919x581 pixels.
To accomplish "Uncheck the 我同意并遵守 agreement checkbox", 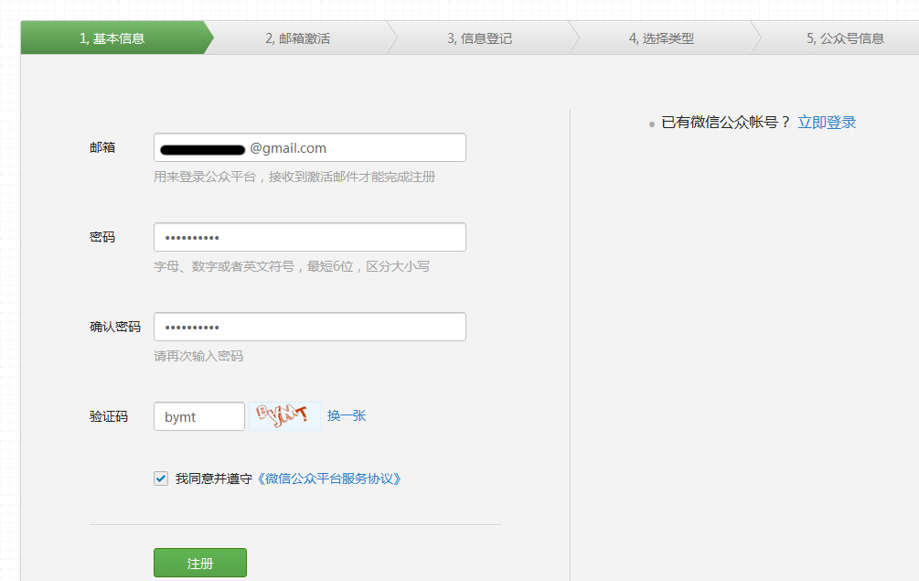I will (x=161, y=479).
